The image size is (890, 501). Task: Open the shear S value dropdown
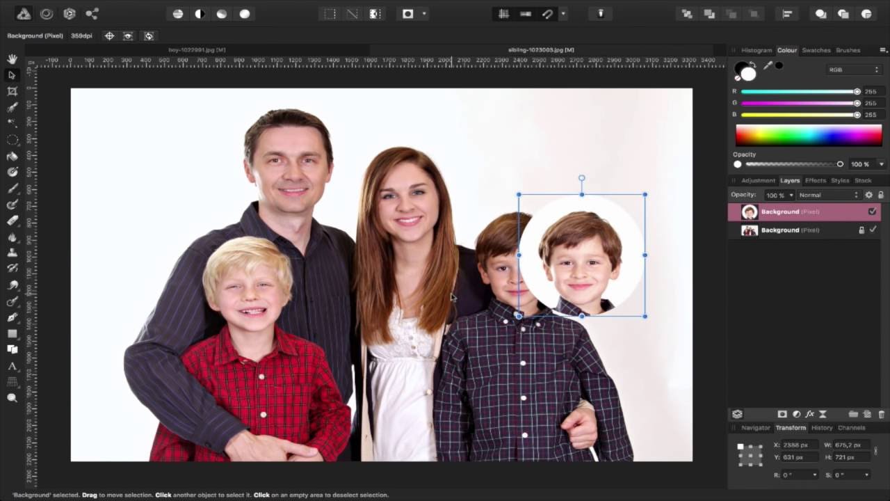(x=851, y=475)
